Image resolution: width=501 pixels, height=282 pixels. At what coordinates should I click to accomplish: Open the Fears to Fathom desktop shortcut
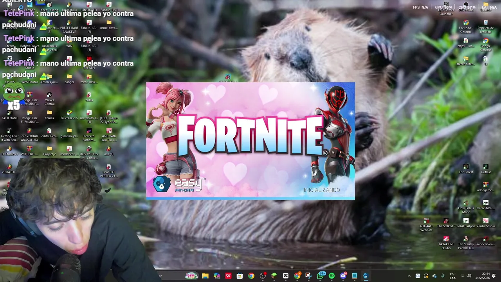coord(89,135)
